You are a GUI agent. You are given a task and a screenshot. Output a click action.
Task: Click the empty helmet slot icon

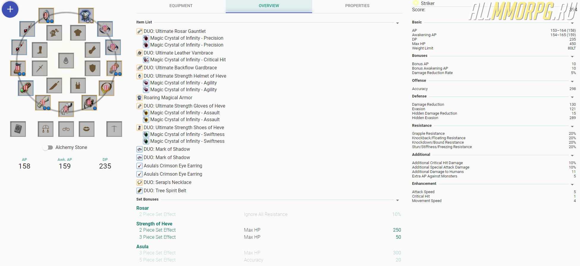tap(54, 33)
